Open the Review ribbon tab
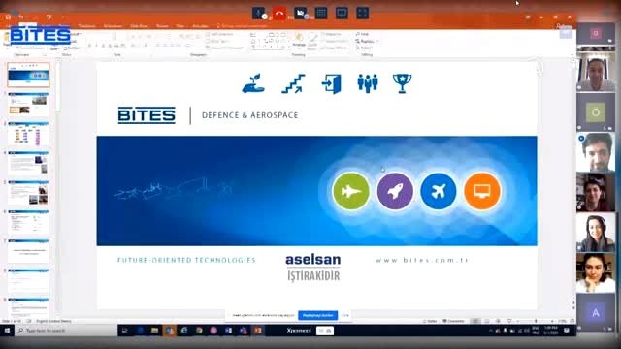This screenshot has height=349, width=621. pos(162,26)
